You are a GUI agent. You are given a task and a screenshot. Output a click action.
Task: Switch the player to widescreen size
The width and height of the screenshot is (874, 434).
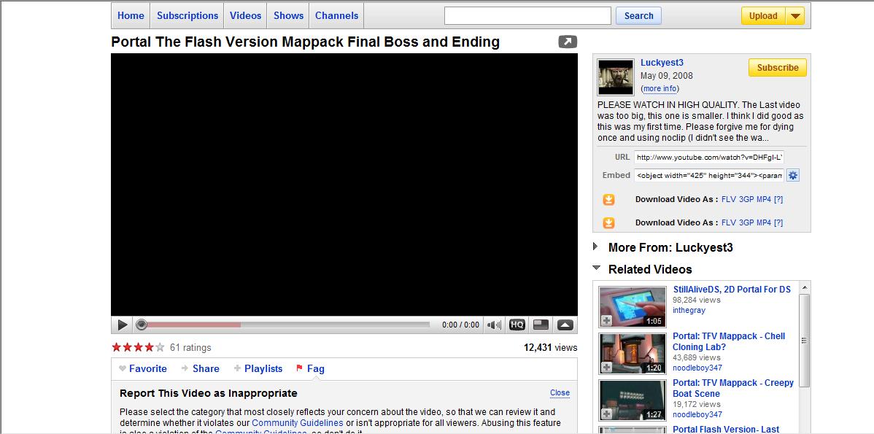(x=541, y=325)
